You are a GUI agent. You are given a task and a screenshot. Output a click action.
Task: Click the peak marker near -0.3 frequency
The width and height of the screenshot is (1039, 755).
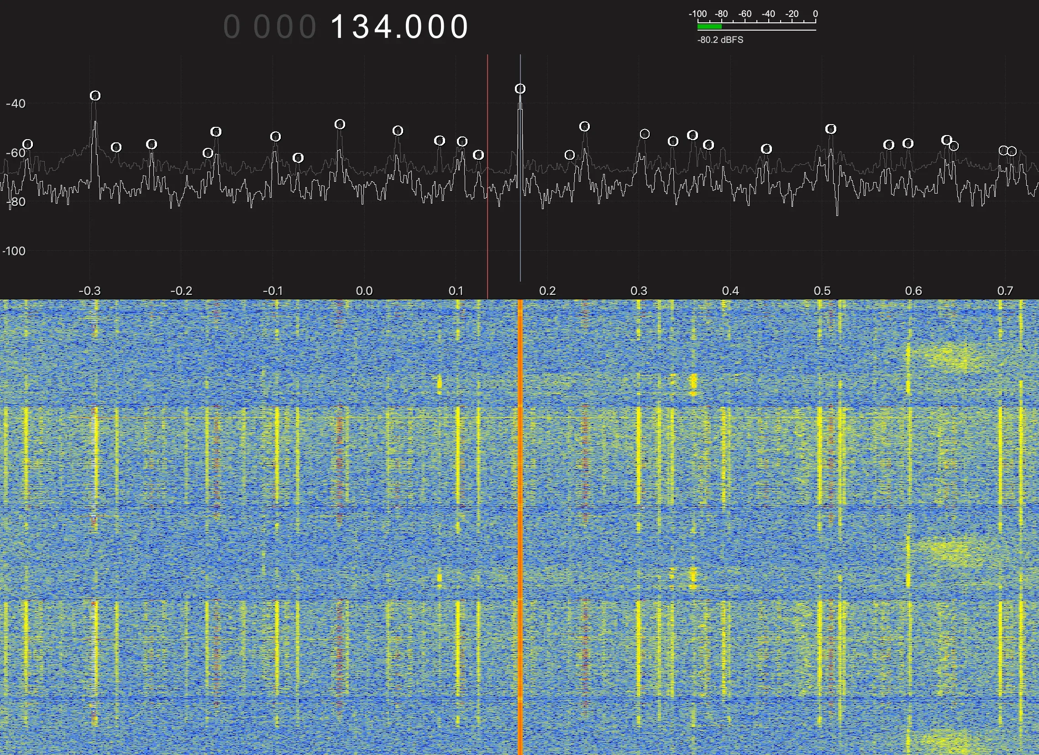click(95, 96)
